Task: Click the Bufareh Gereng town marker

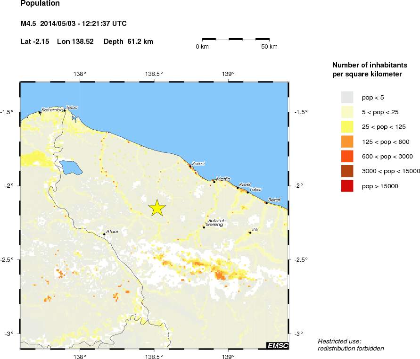Action: (204, 227)
